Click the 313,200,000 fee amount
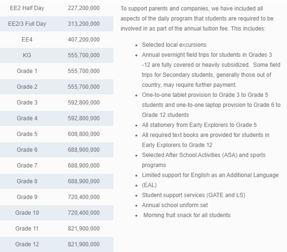Viewport: 287px width, 252px height. click(x=84, y=24)
